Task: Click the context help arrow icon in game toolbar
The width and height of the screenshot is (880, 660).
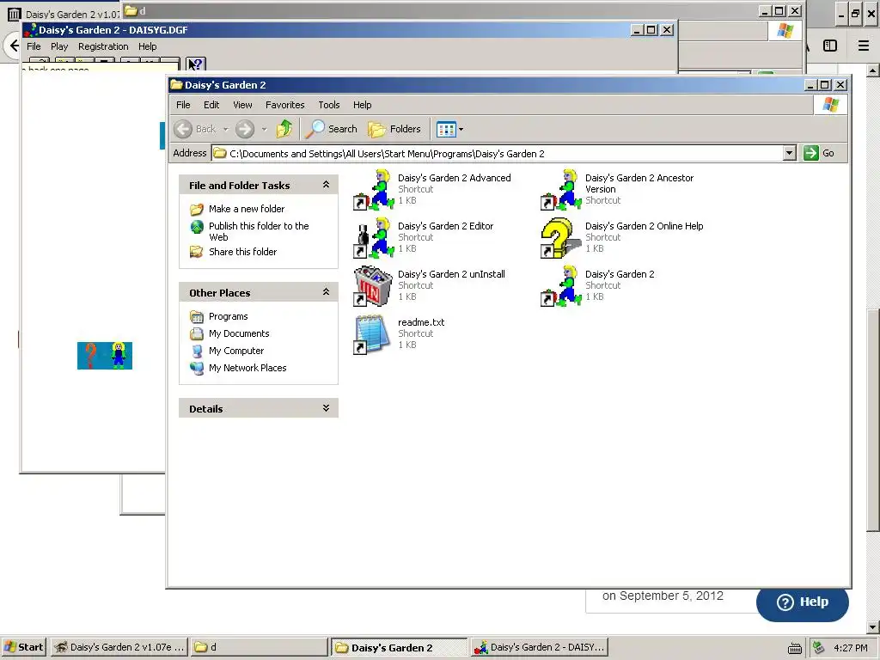Action: pyautogui.click(x=195, y=64)
